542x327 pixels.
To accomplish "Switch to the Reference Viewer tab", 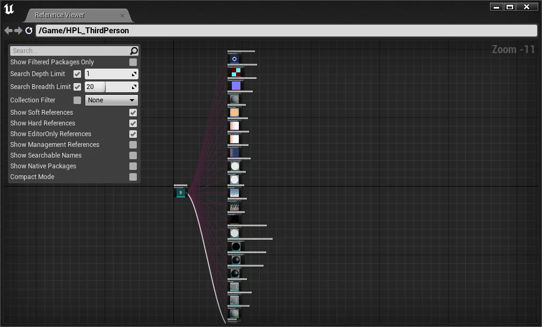I will [60, 15].
